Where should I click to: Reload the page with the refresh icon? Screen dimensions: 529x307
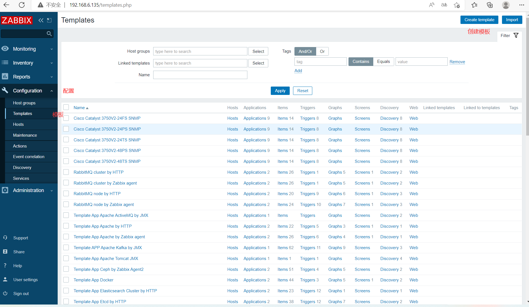(x=22, y=5)
